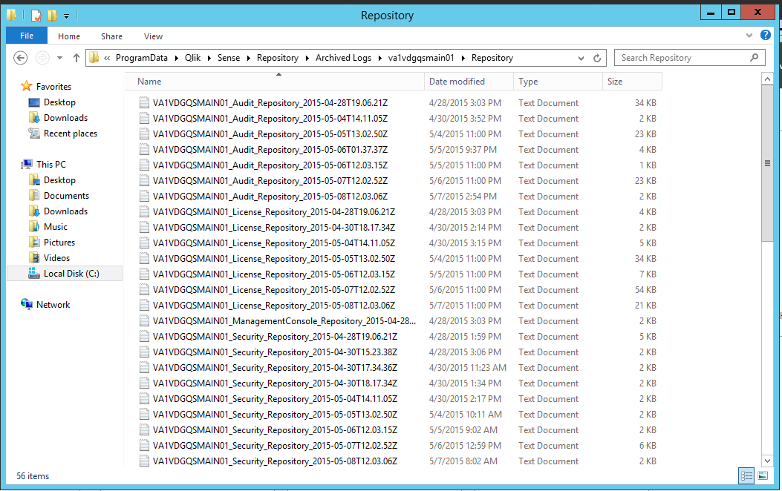Screen dimensions: 782x491
Task: Switch to the View ribbon tab
Action: (x=153, y=36)
